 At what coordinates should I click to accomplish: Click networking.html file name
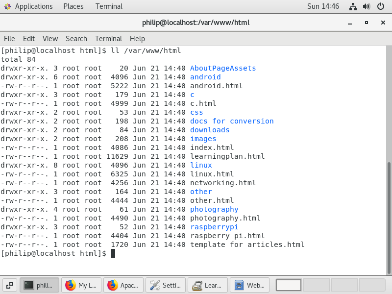click(x=223, y=183)
